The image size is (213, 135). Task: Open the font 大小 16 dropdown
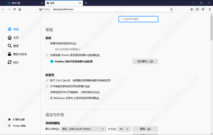click(x=124, y=129)
